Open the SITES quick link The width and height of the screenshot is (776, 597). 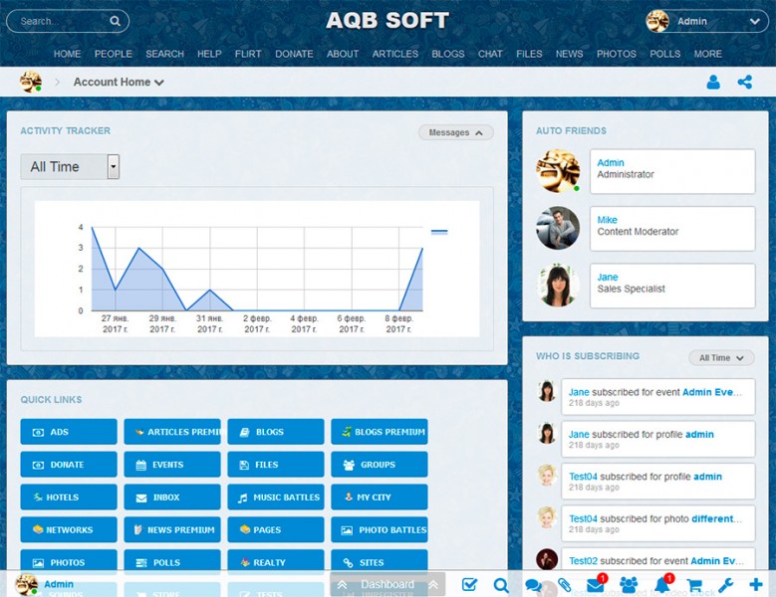380,562
